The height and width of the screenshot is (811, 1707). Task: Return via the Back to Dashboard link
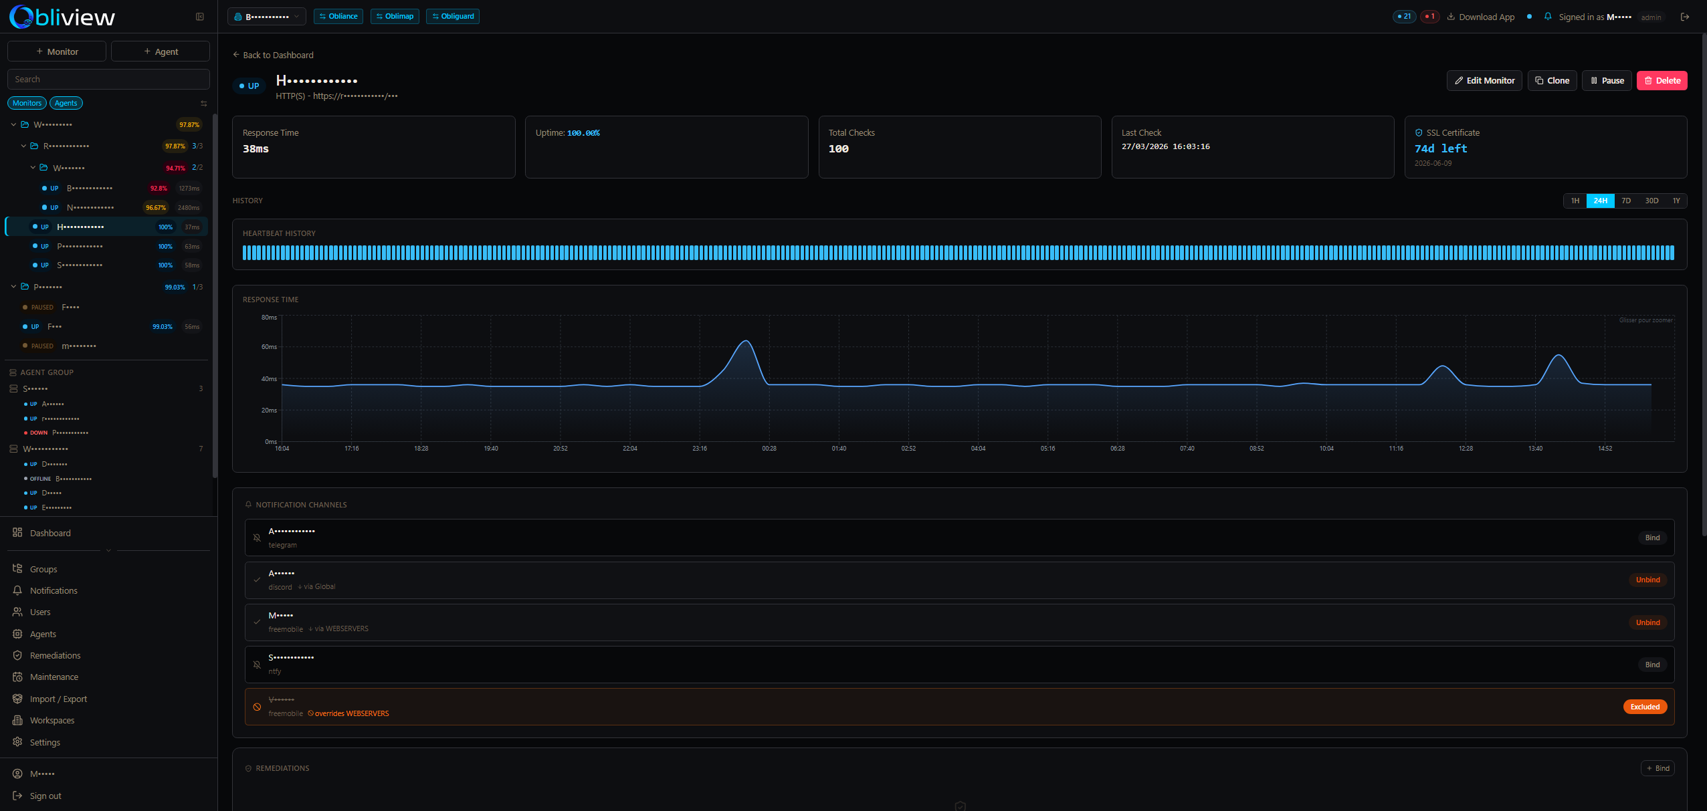pyautogui.click(x=272, y=55)
